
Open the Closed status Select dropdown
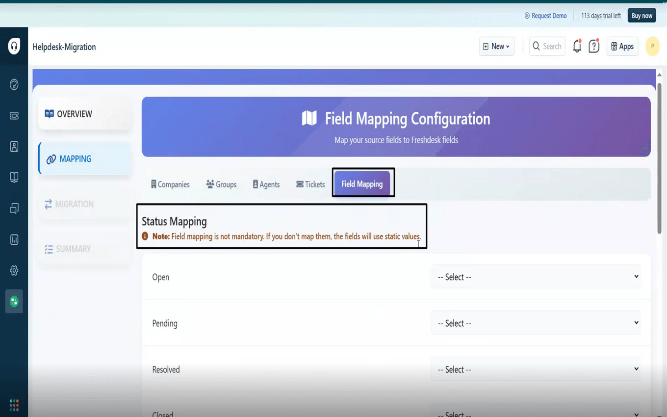tap(536, 411)
